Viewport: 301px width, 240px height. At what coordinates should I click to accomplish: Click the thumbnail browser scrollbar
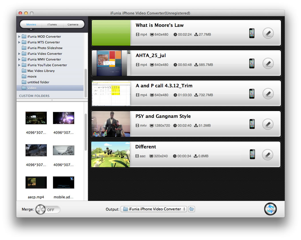pyautogui.click(x=86, y=132)
